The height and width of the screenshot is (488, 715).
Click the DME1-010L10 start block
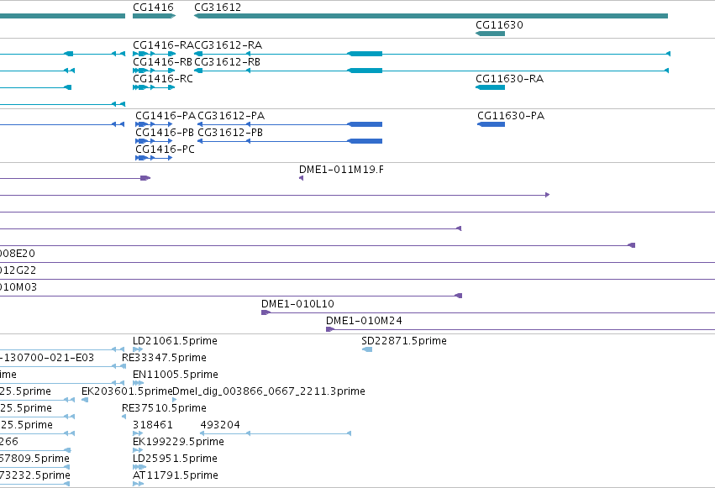[x=265, y=312]
